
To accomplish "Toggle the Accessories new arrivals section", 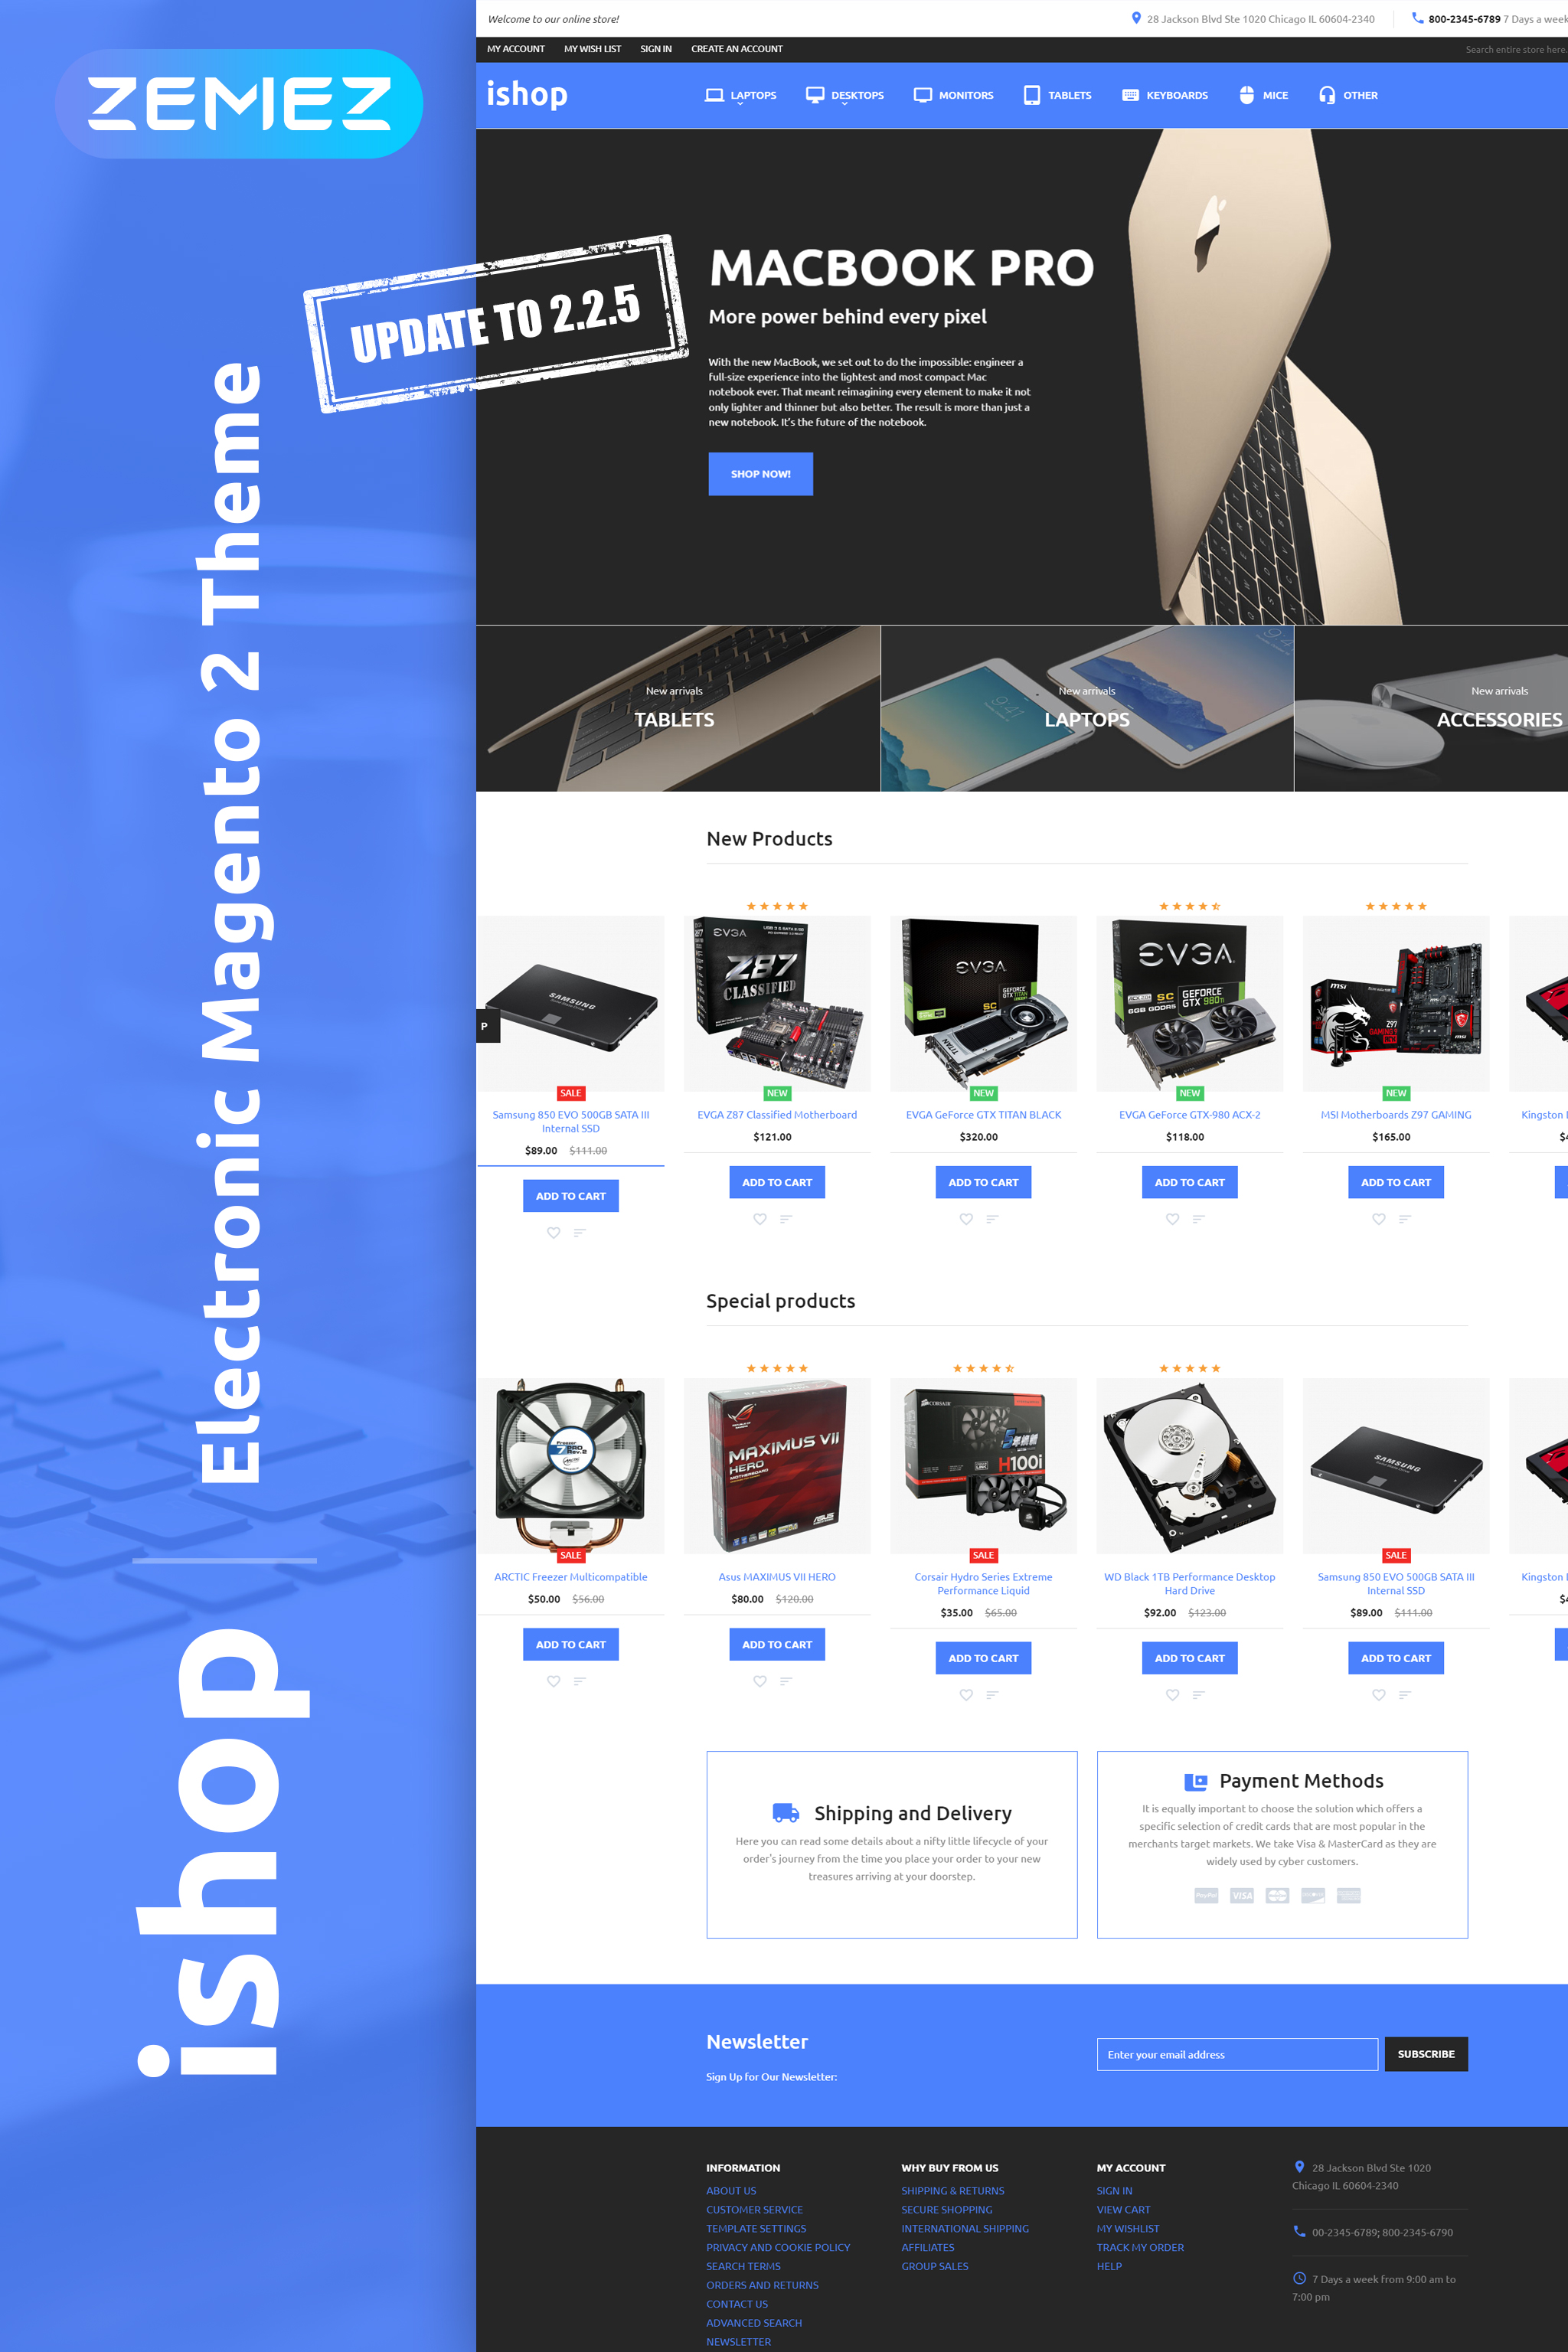I will click(1468, 709).
